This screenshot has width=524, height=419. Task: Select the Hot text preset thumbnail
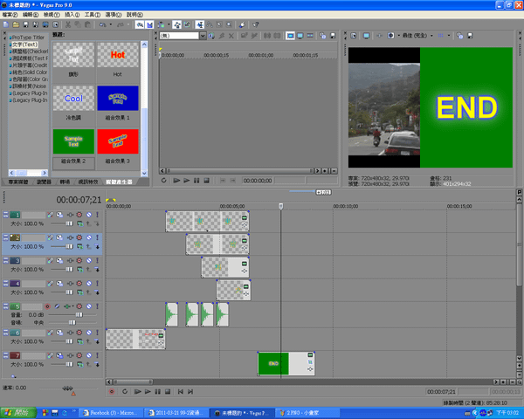(118, 55)
